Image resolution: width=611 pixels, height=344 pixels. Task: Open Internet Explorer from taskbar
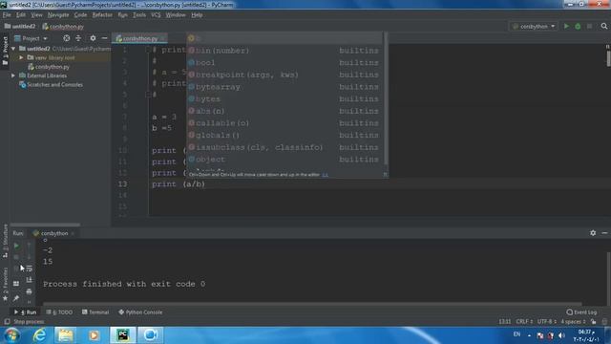point(39,335)
